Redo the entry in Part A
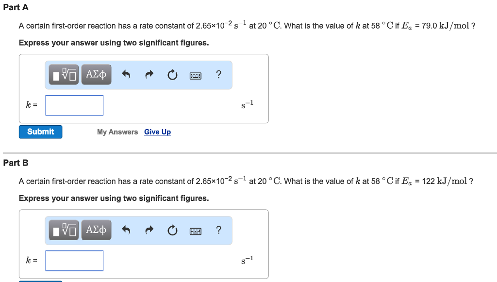The height and width of the screenshot is (282, 497). click(149, 74)
